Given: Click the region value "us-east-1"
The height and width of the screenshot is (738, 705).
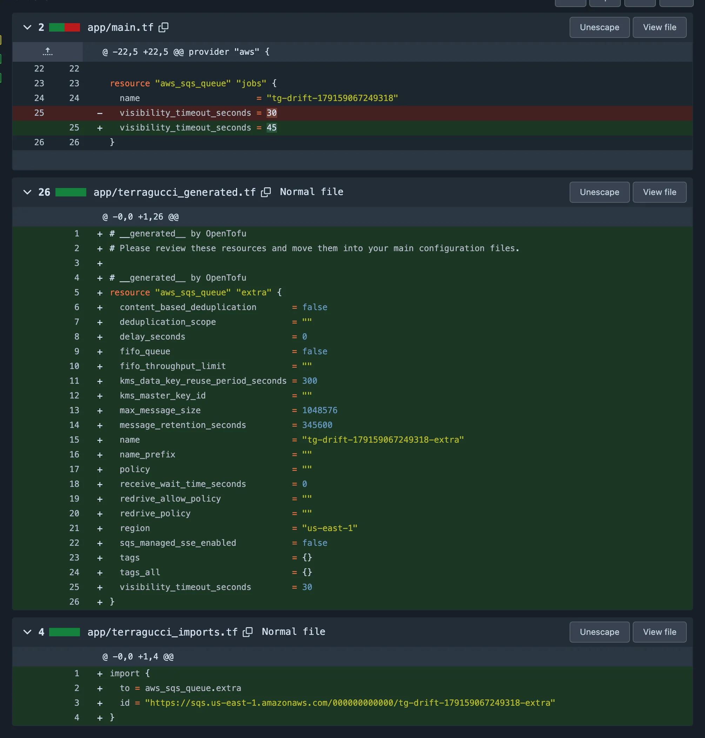Looking at the screenshot, I should [330, 528].
